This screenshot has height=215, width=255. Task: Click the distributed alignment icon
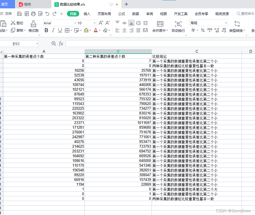145,30
